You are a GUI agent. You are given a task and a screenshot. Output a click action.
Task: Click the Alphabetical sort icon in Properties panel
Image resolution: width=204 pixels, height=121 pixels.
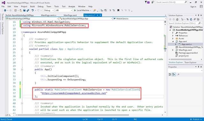click(174, 74)
